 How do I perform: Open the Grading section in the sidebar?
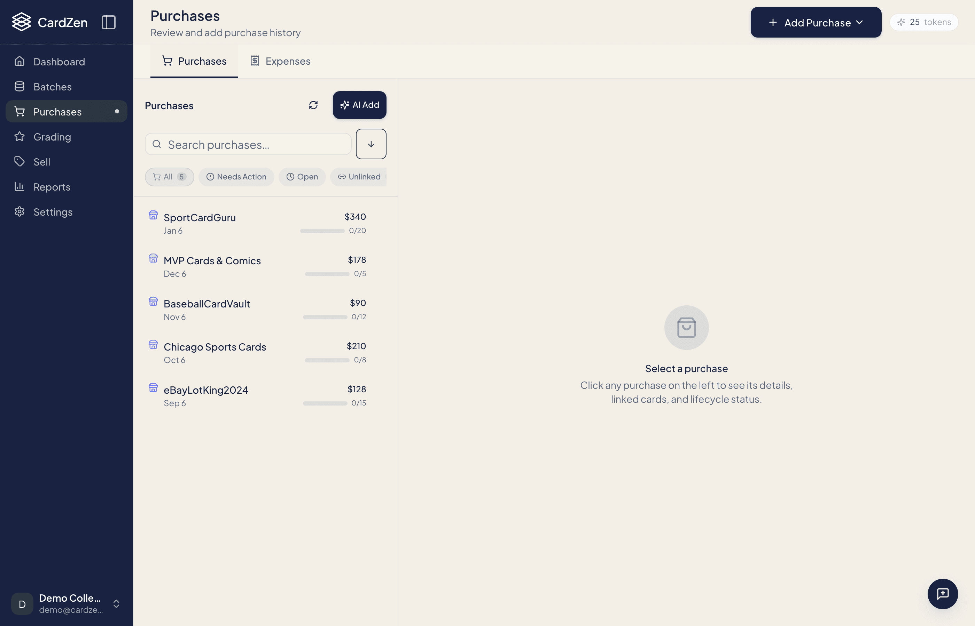click(53, 137)
